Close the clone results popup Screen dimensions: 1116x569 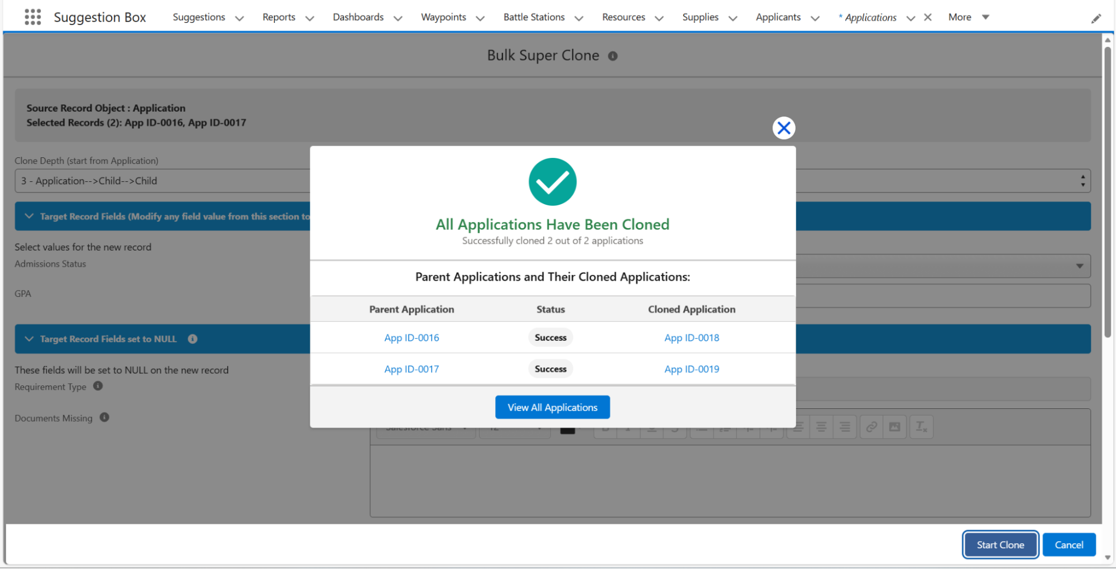click(x=783, y=128)
